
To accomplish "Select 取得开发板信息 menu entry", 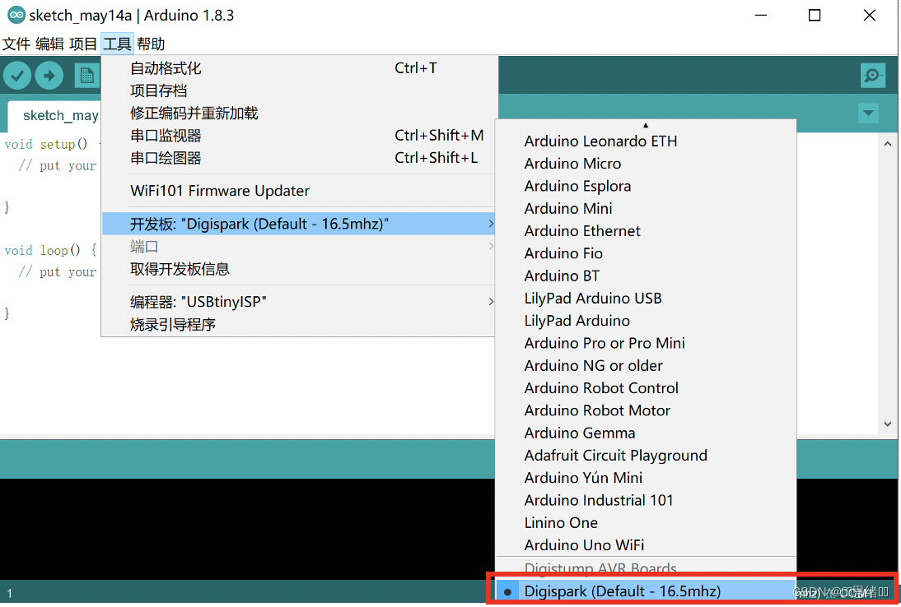I will click(x=299, y=269).
